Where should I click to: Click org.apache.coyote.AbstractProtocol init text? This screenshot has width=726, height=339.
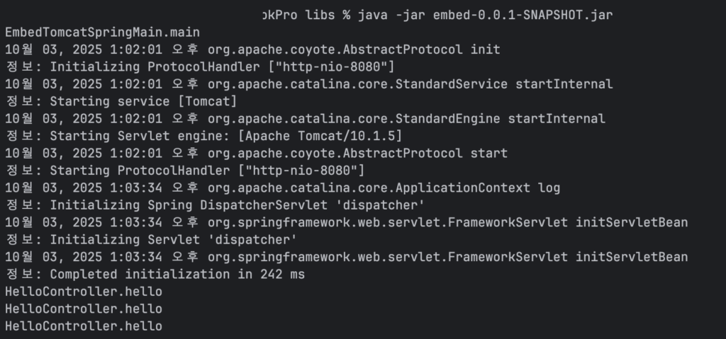pyautogui.click(x=353, y=50)
